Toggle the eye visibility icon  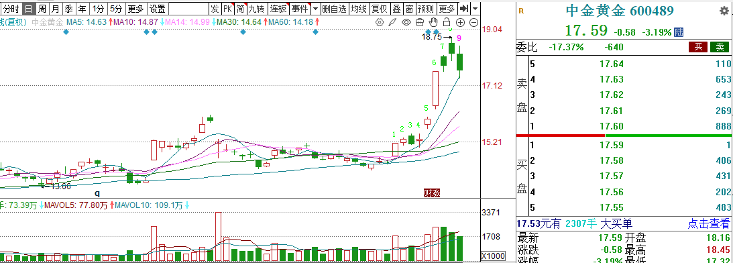coord(406,22)
